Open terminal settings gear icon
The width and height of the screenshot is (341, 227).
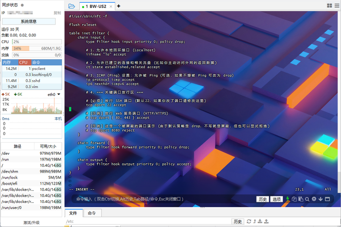click(x=314, y=199)
